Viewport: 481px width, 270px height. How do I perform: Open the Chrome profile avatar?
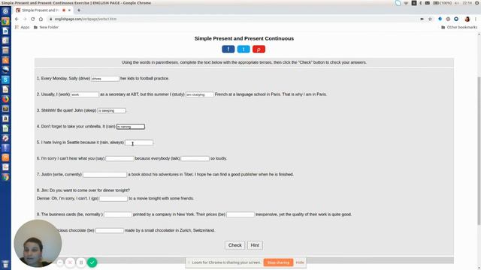point(467,19)
